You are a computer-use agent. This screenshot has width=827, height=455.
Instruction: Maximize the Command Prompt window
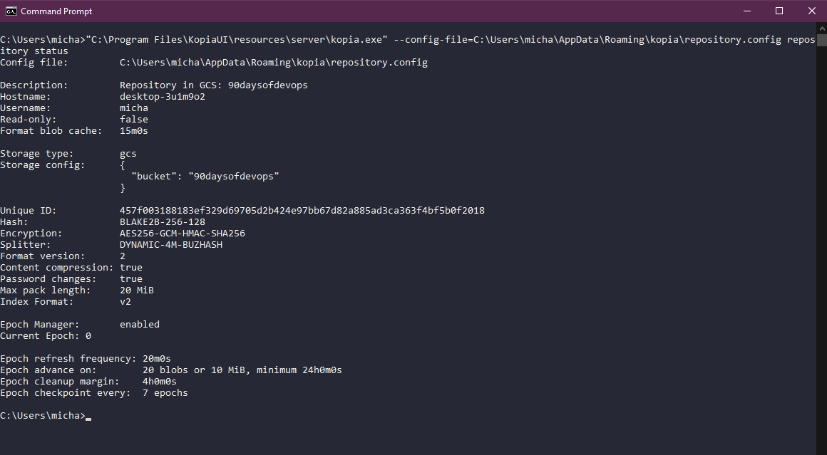click(x=779, y=11)
